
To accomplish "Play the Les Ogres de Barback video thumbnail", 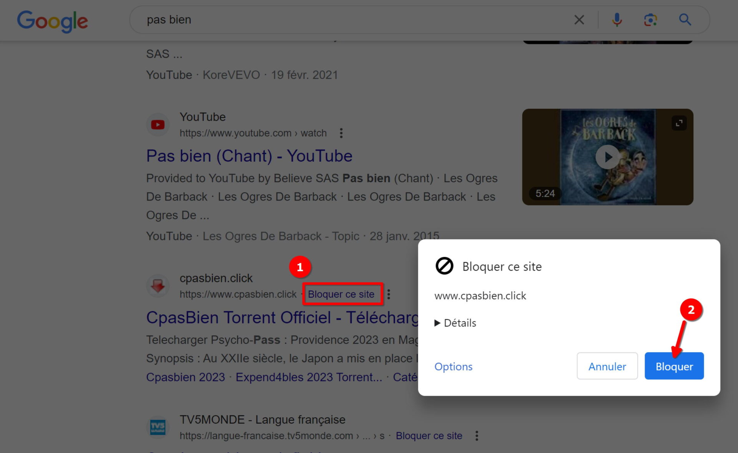I will [607, 157].
